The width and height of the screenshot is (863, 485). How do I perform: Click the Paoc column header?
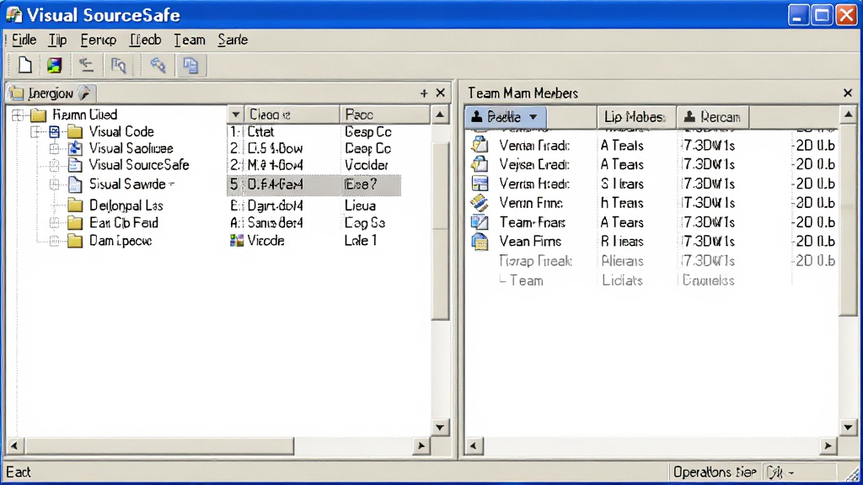click(384, 115)
